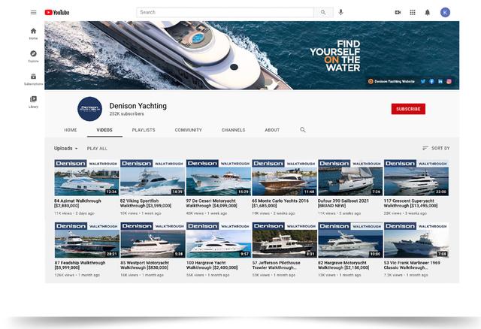Open Subscriptions in the sidebar

(33, 79)
